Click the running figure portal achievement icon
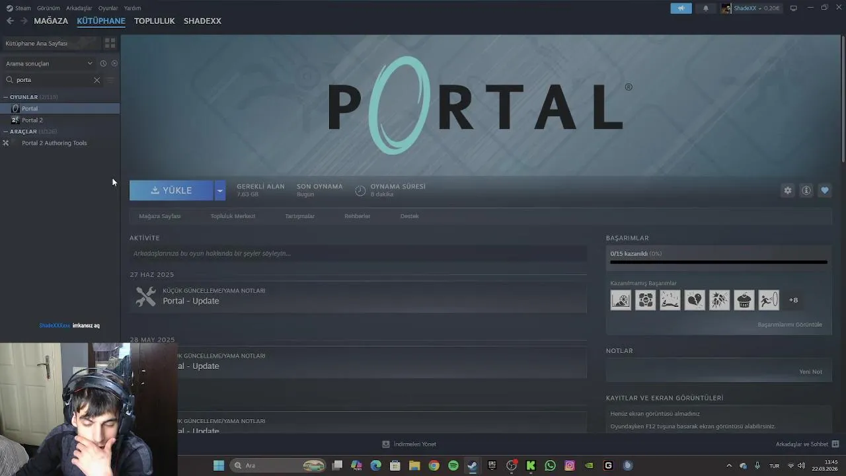Viewport: 846px width, 476px height. point(769,300)
